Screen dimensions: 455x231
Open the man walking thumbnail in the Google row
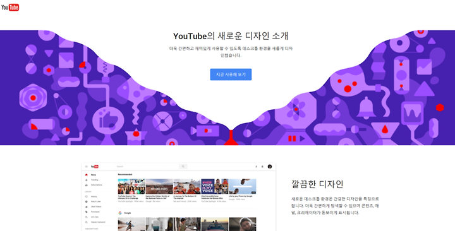[x=187, y=224]
